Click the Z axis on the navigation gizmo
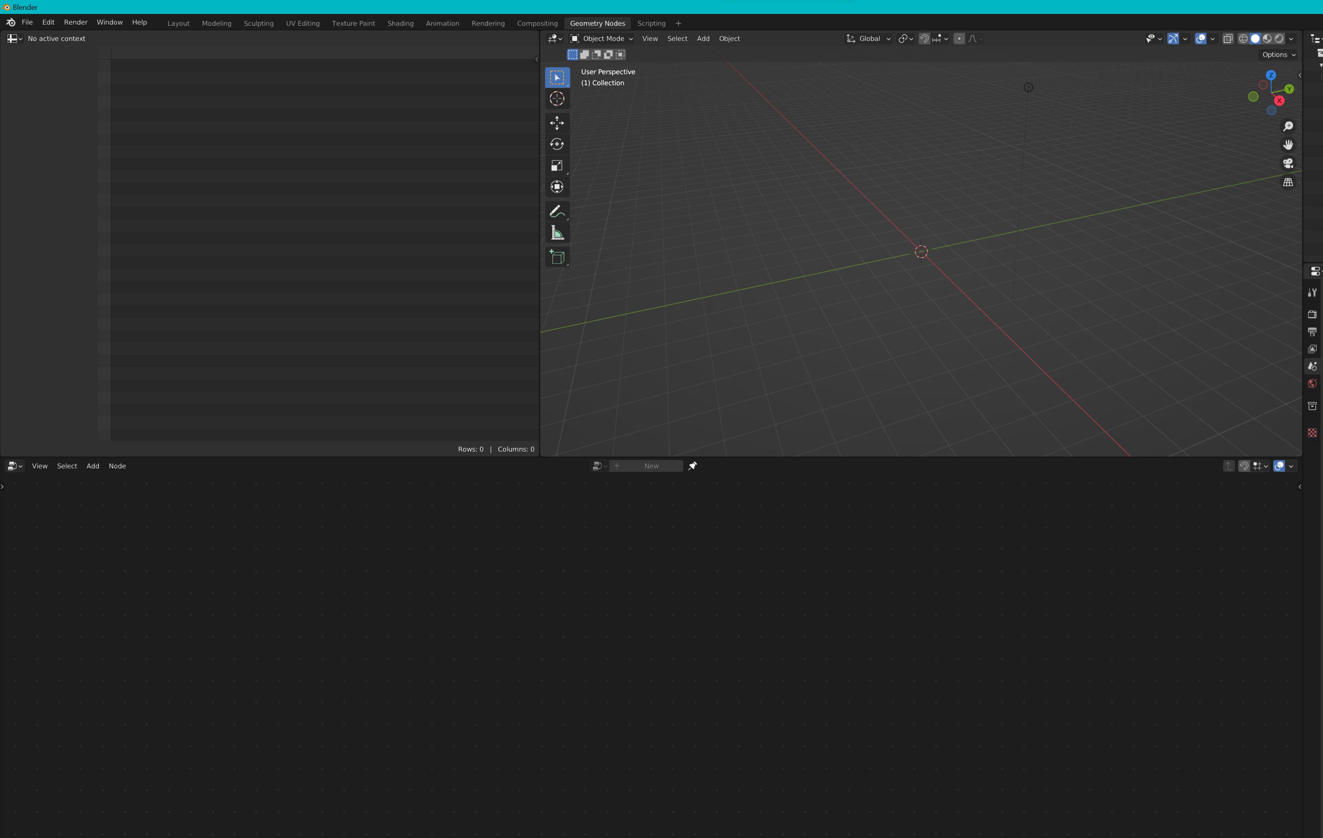1323x838 pixels. [x=1271, y=75]
